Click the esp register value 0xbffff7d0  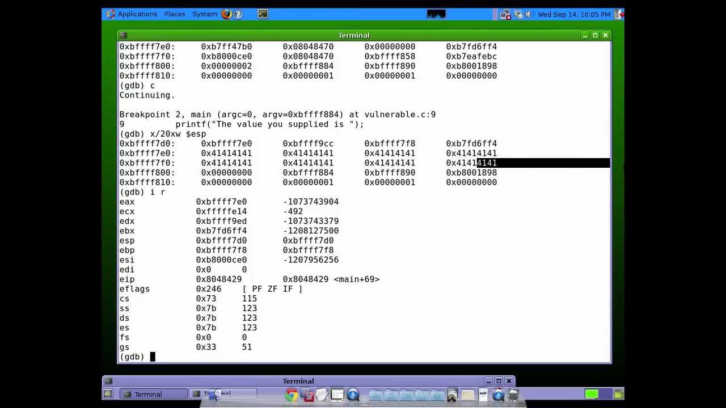(221, 241)
